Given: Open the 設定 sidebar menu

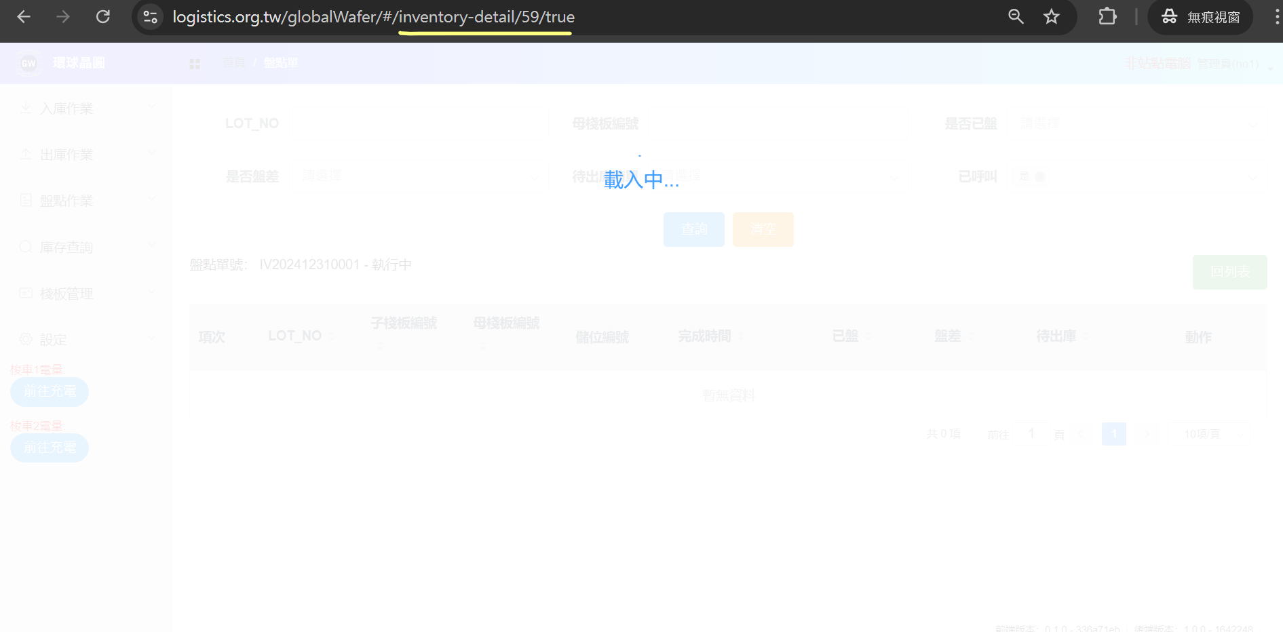Looking at the screenshot, I should coord(86,339).
